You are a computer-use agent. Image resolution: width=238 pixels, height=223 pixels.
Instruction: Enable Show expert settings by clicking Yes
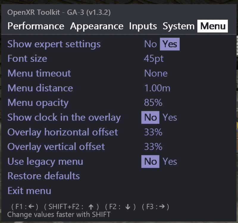tap(170, 44)
